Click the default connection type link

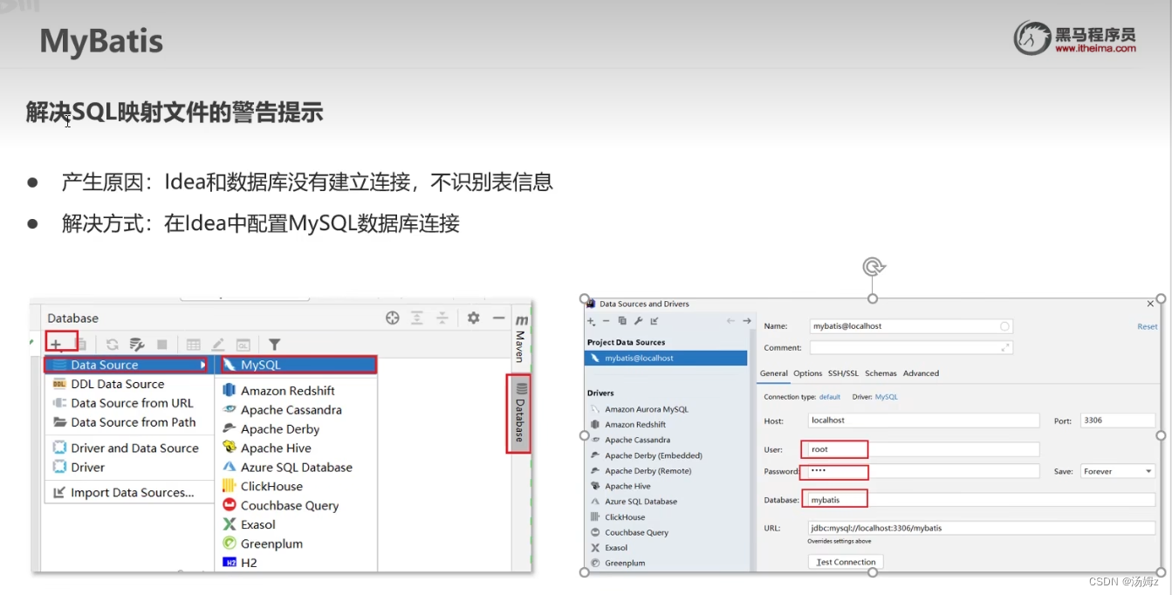coord(829,397)
